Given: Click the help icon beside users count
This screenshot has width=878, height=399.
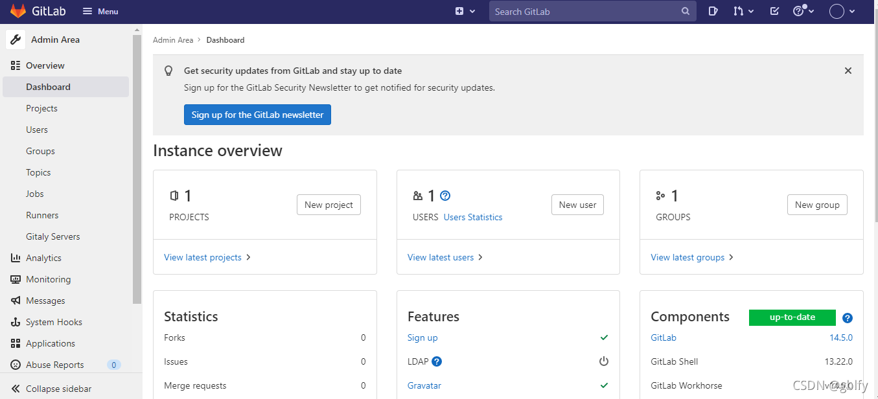Looking at the screenshot, I should point(445,196).
